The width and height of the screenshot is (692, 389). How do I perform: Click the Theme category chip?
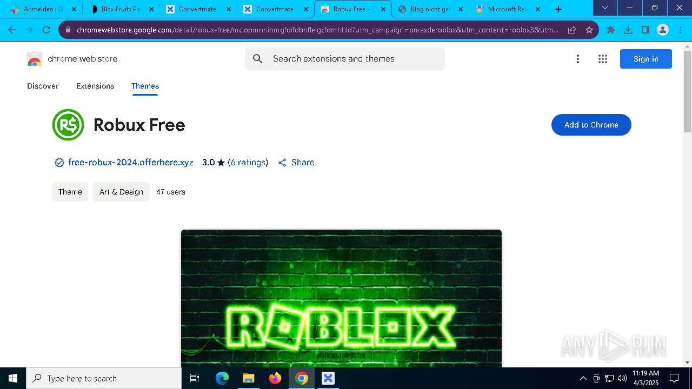coord(70,192)
